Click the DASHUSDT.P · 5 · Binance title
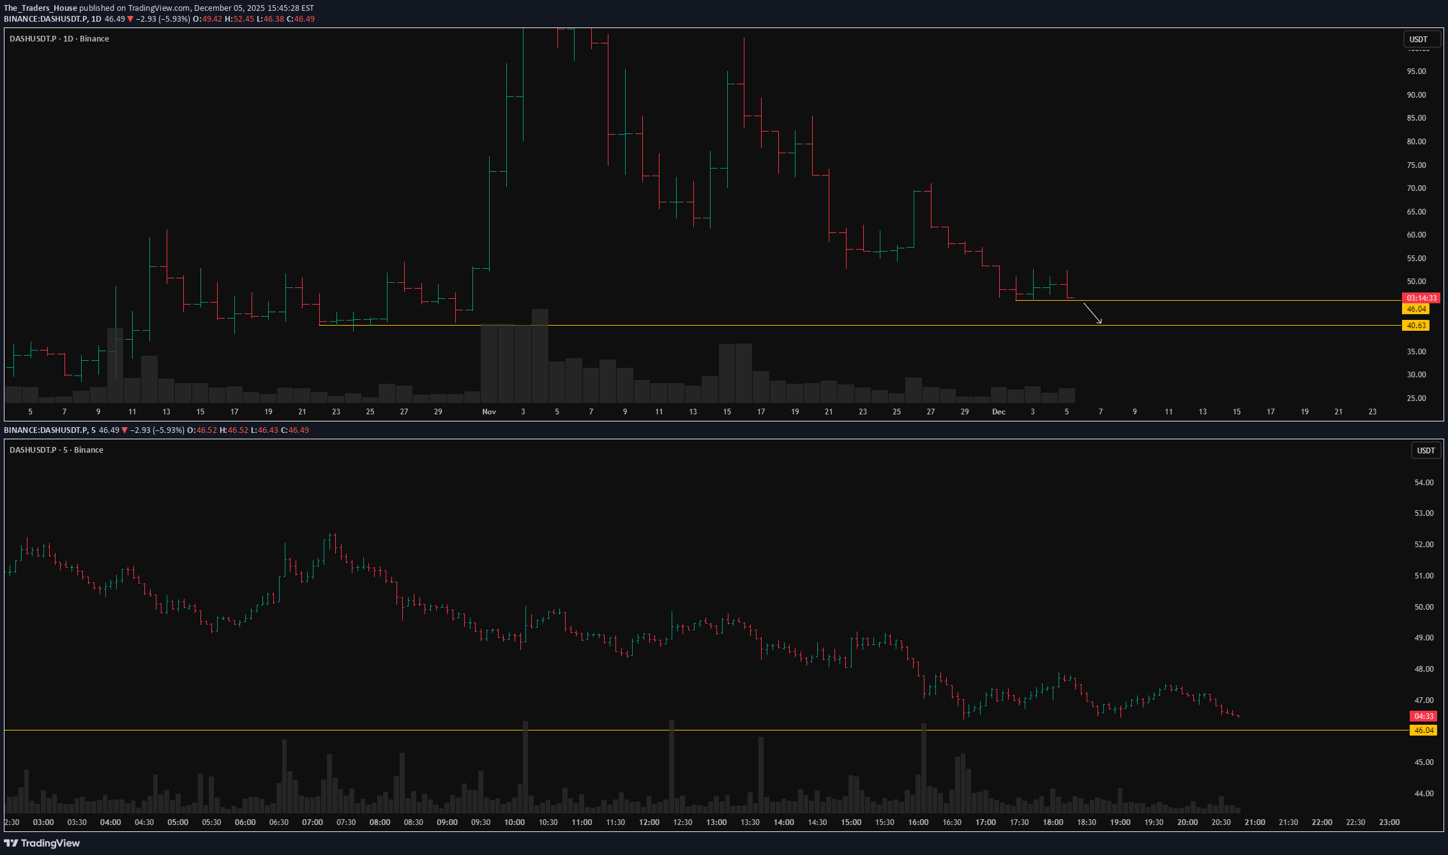This screenshot has width=1448, height=855. pyautogui.click(x=56, y=450)
